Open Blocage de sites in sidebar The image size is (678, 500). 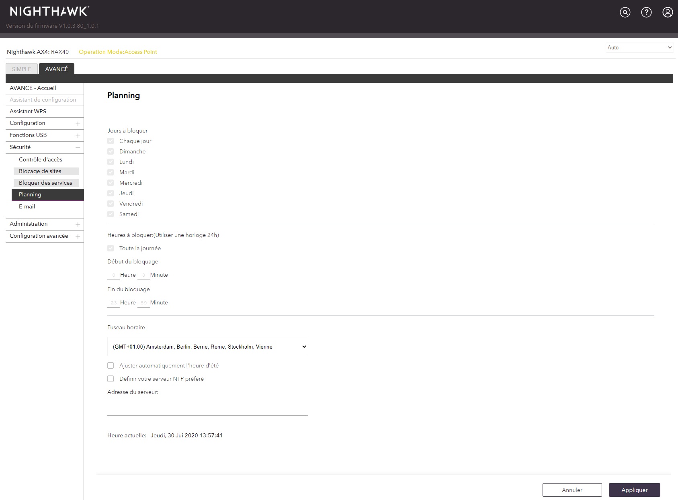[40, 171]
